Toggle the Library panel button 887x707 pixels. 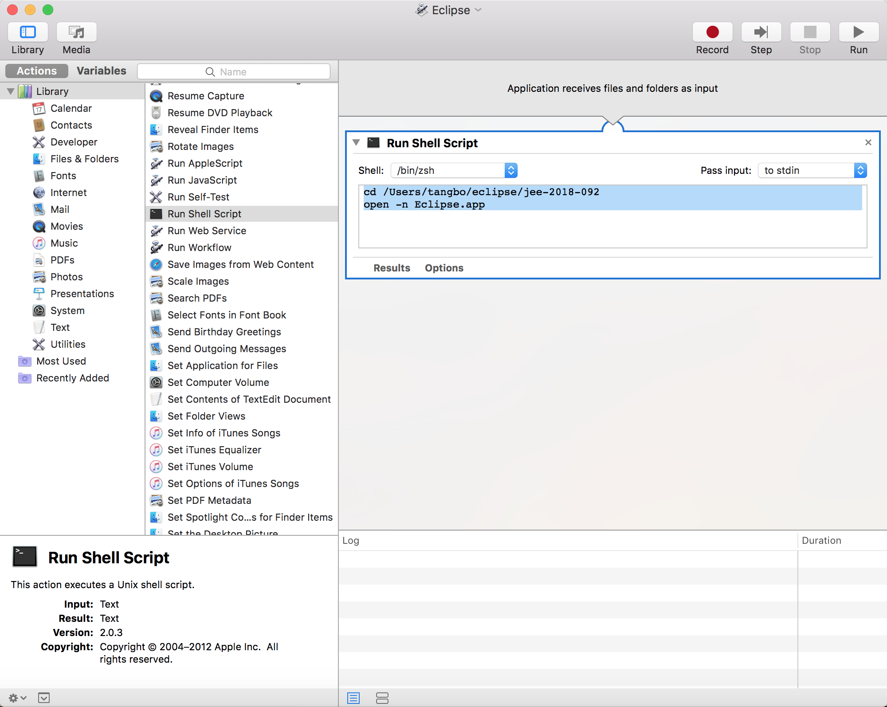(x=28, y=32)
